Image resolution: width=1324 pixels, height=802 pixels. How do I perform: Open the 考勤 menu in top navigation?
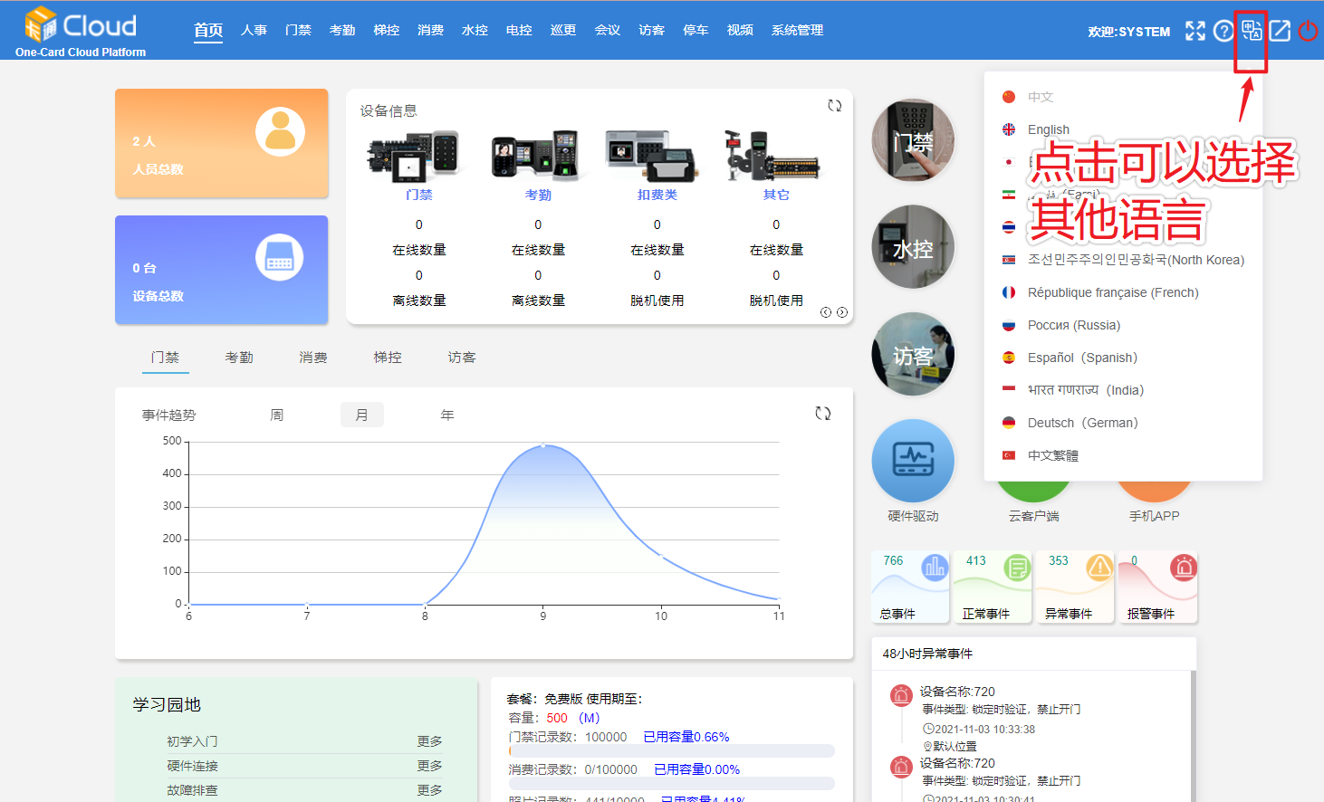pos(342,31)
